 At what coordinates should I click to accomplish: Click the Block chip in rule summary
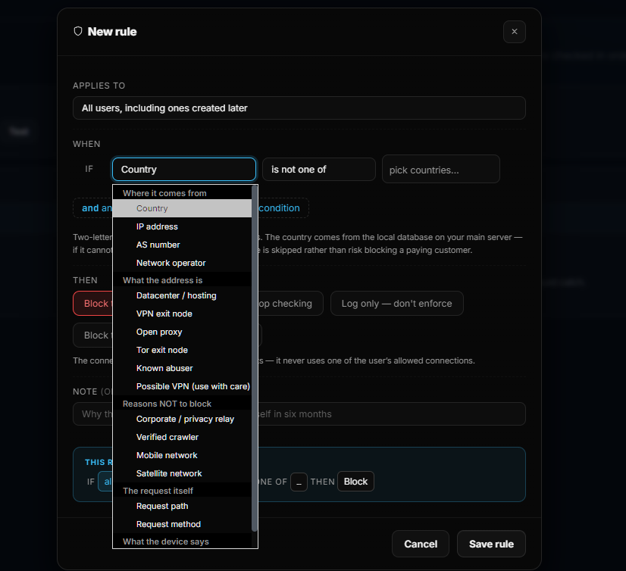(x=355, y=482)
